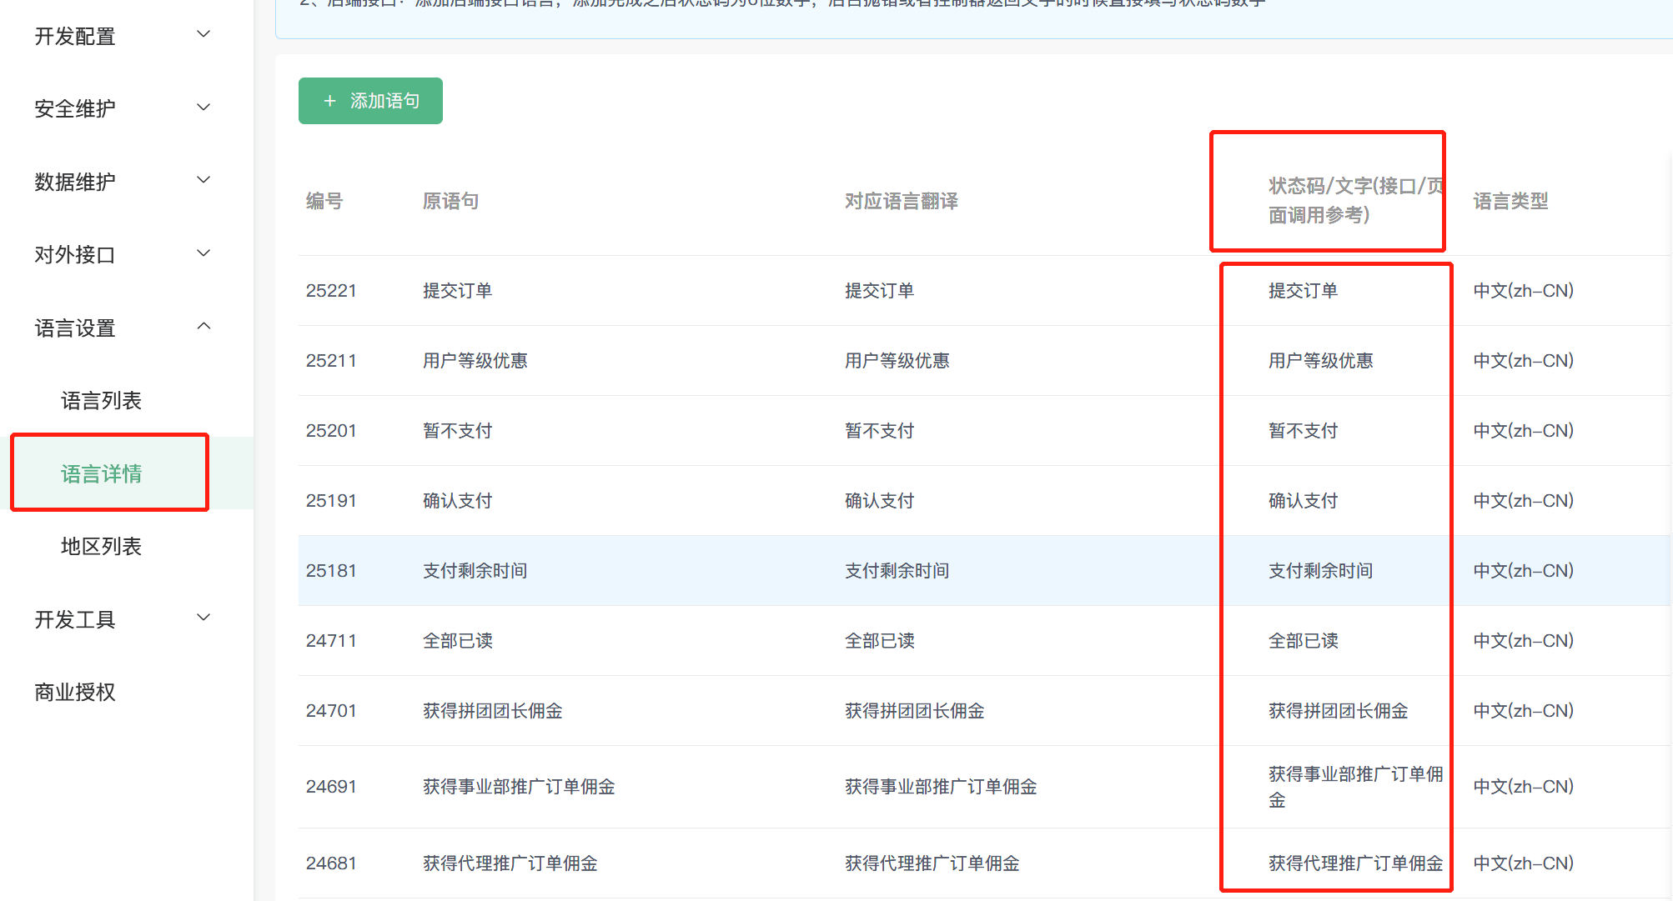The image size is (1673, 901).
Task: Open 语言列表 submenu item
Action: pos(101,401)
